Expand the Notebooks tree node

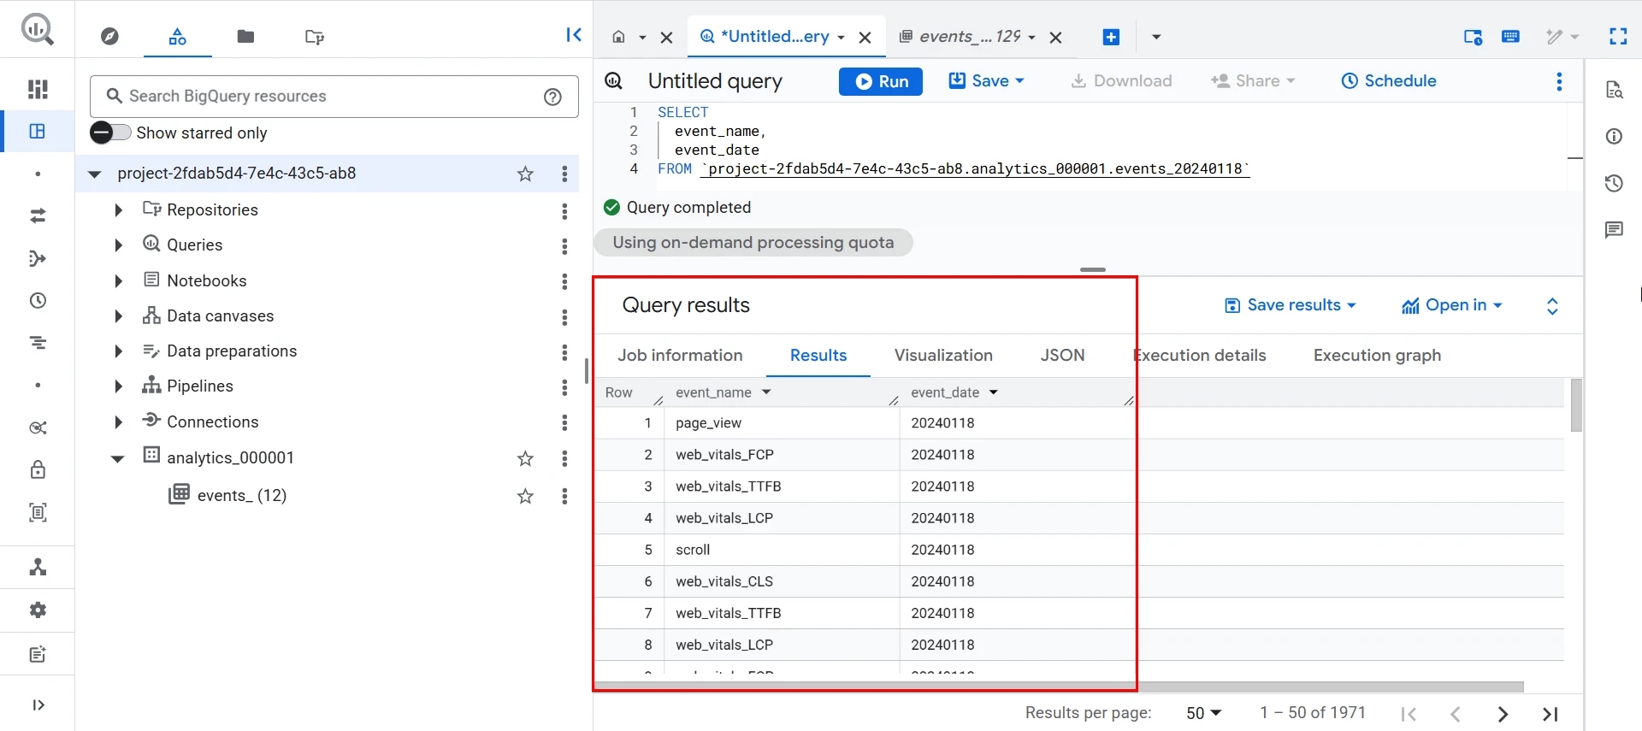(x=119, y=280)
